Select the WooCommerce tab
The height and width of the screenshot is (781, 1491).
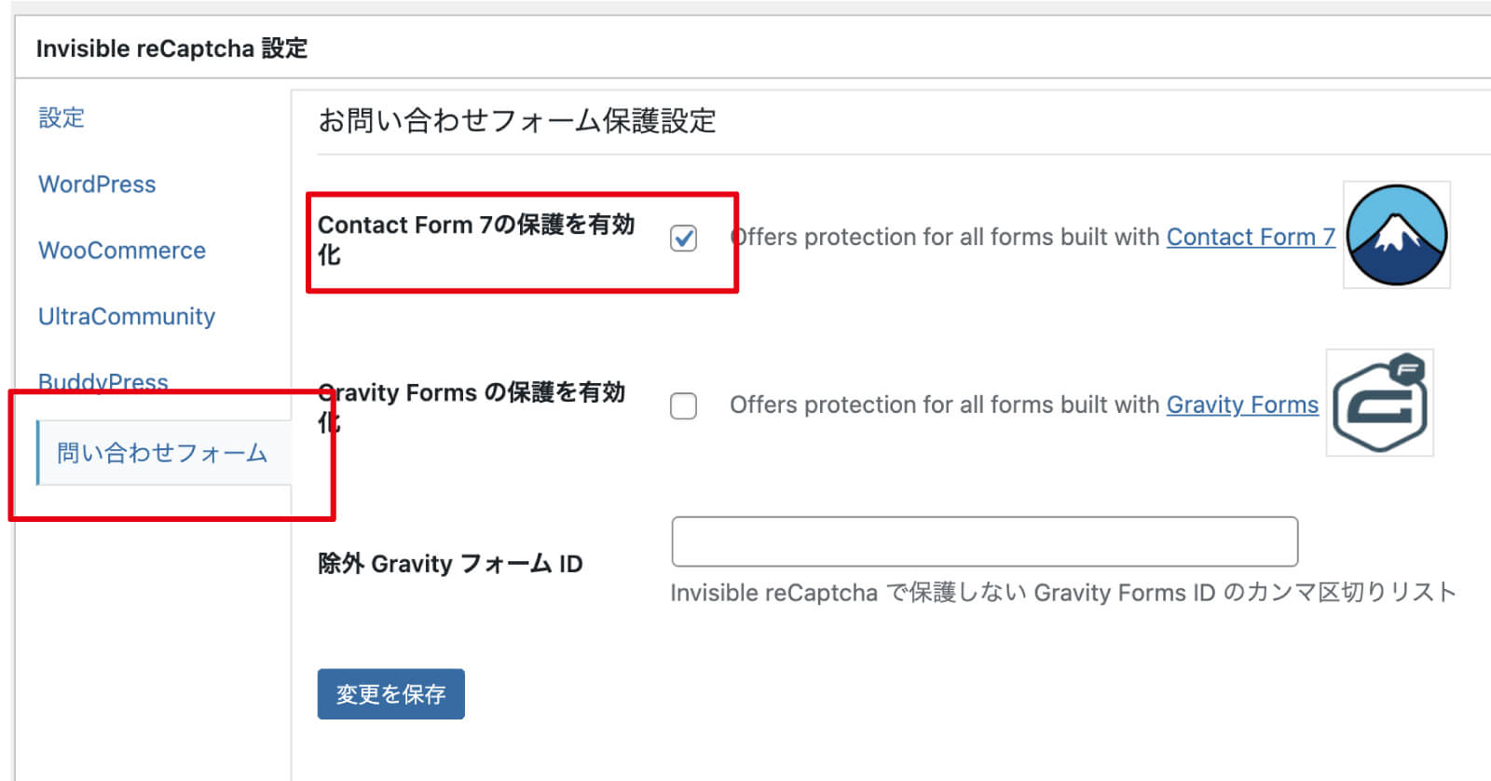122,251
